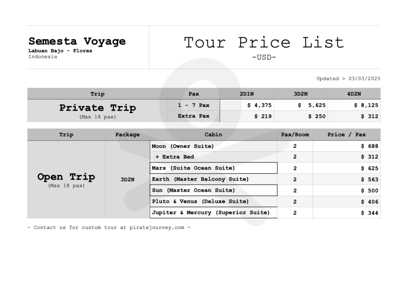Select the Price / Pax column header
This screenshot has height=288, width=408.
pos(347,134)
